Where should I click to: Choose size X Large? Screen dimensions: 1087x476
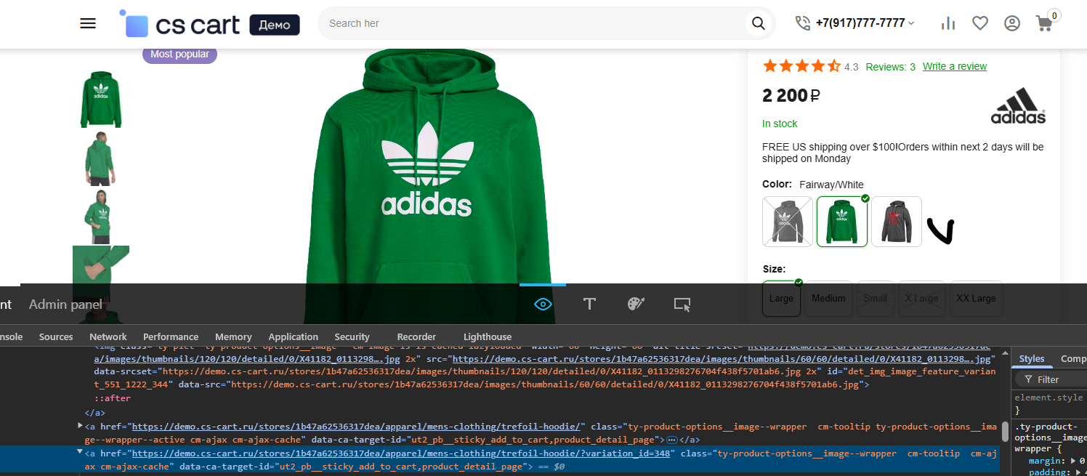pyautogui.click(x=922, y=298)
